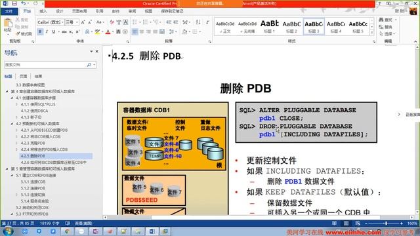Open the 文件 File tab
The width and height of the screenshot is (420, 236).
click(9, 11)
